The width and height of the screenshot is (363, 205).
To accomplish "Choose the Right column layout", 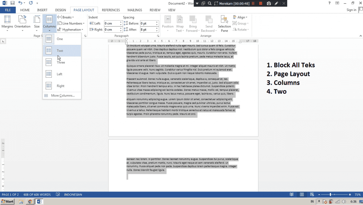I will click(x=60, y=86).
